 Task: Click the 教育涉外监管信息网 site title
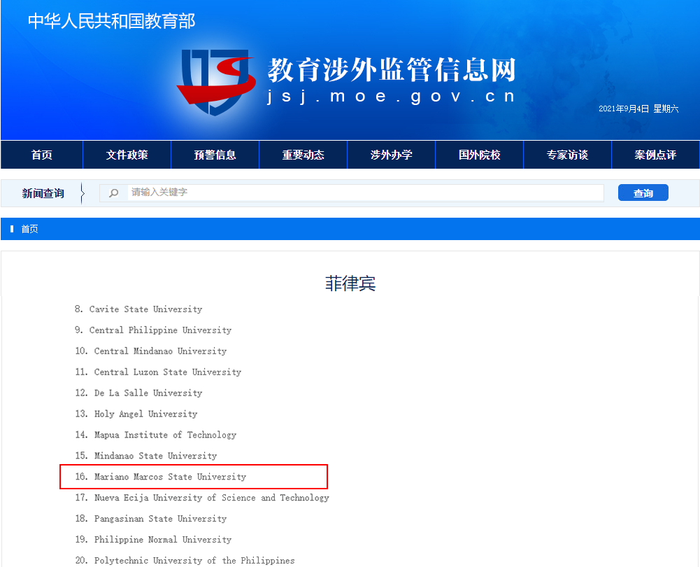[392, 70]
